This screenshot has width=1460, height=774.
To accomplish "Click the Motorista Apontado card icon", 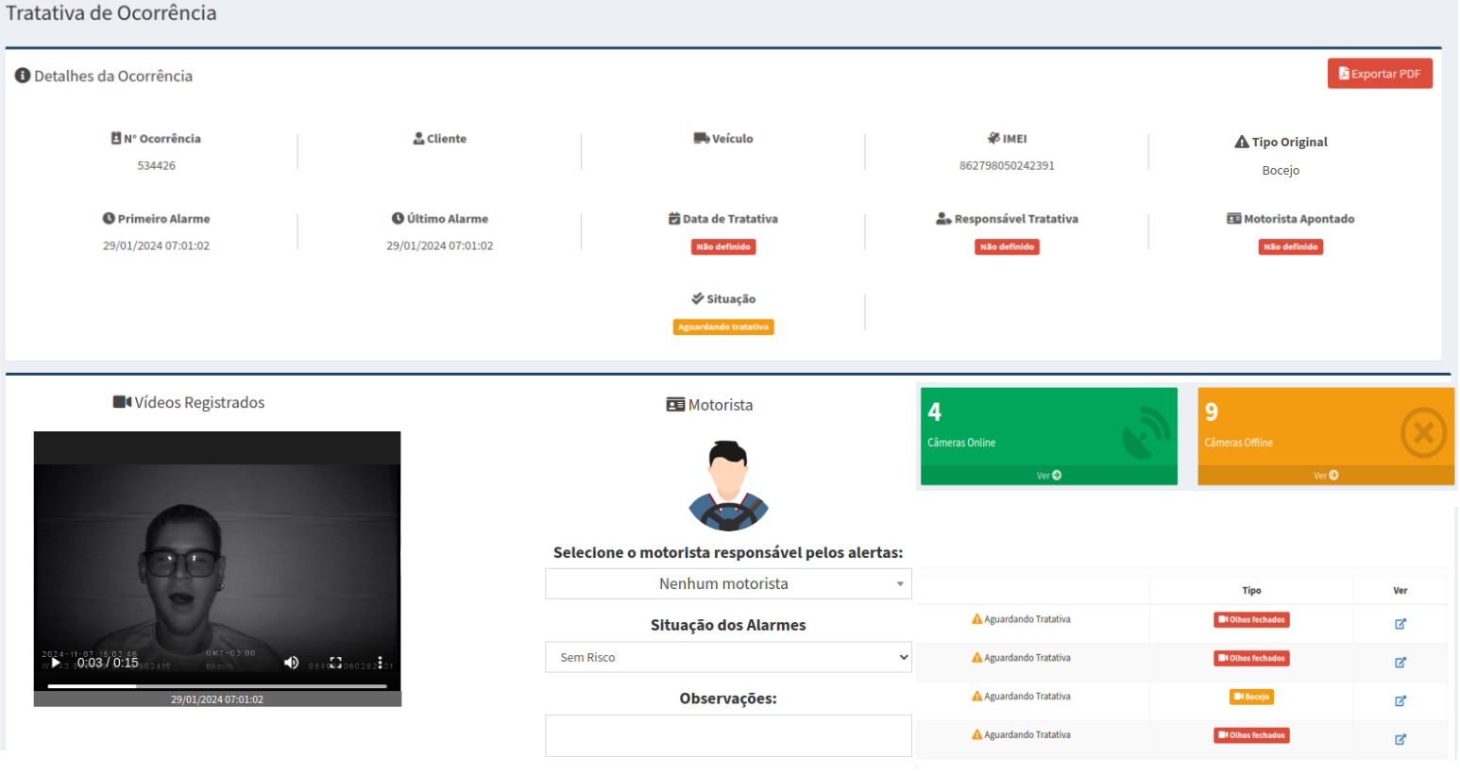I will 1234,218.
